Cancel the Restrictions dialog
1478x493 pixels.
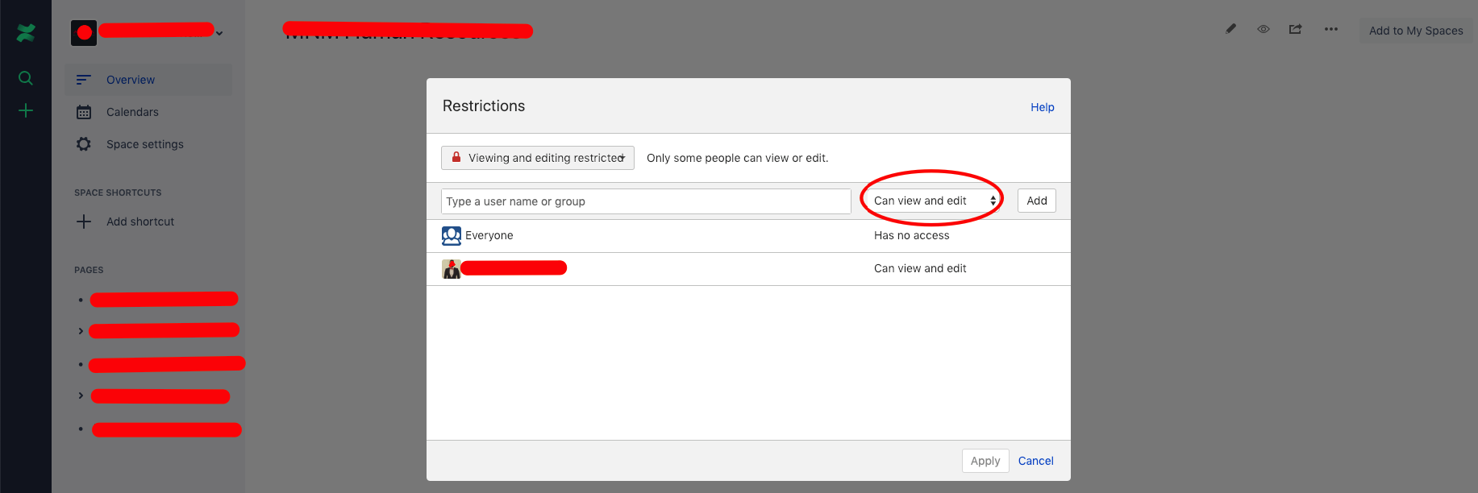1036,461
